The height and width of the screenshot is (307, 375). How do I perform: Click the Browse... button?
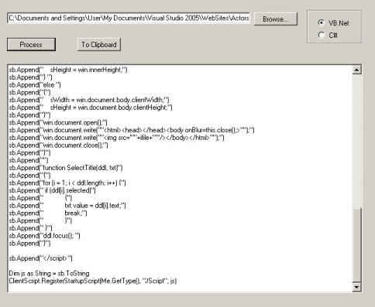coord(276,19)
